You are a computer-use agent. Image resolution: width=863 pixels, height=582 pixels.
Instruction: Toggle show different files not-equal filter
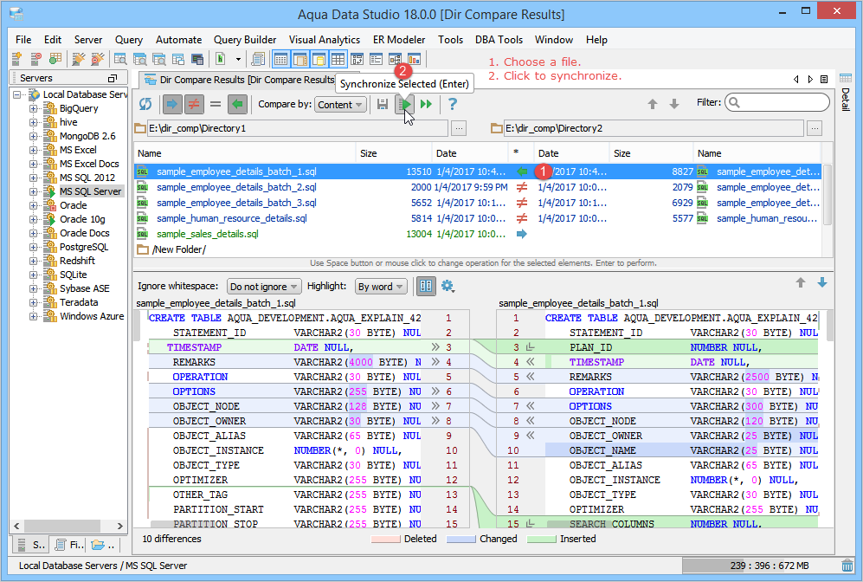(194, 104)
